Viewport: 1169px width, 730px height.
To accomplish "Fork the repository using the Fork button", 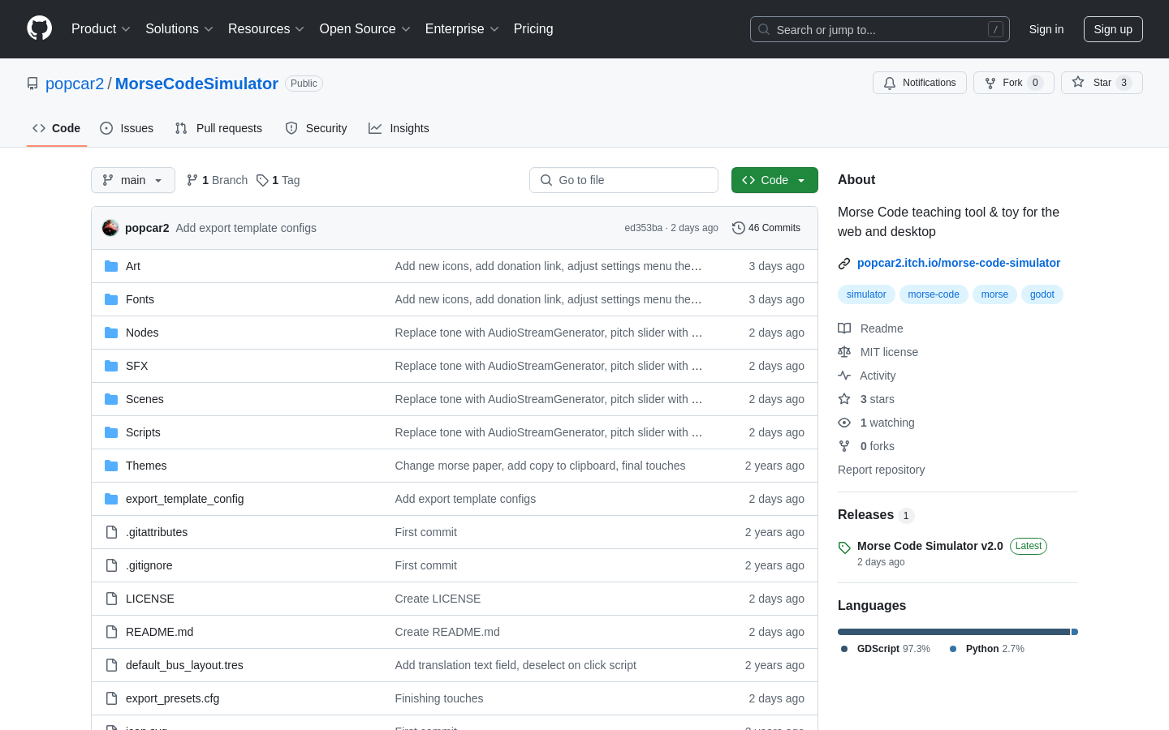I will pyautogui.click(x=1014, y=83).
